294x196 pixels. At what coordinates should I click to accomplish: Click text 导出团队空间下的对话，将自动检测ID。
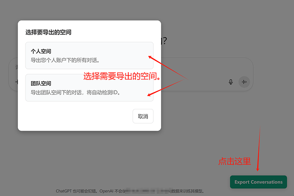point(75,93)
